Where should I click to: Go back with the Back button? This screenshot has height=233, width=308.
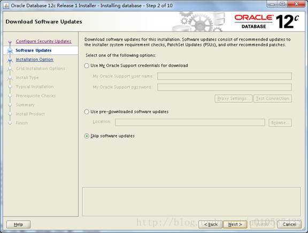pos(211,224)
